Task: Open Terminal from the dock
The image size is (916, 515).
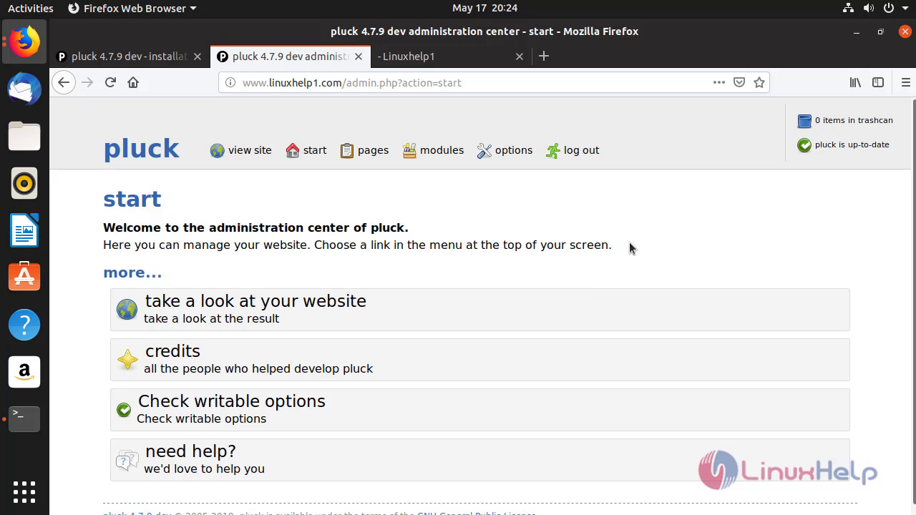Action: pos(24,418)
